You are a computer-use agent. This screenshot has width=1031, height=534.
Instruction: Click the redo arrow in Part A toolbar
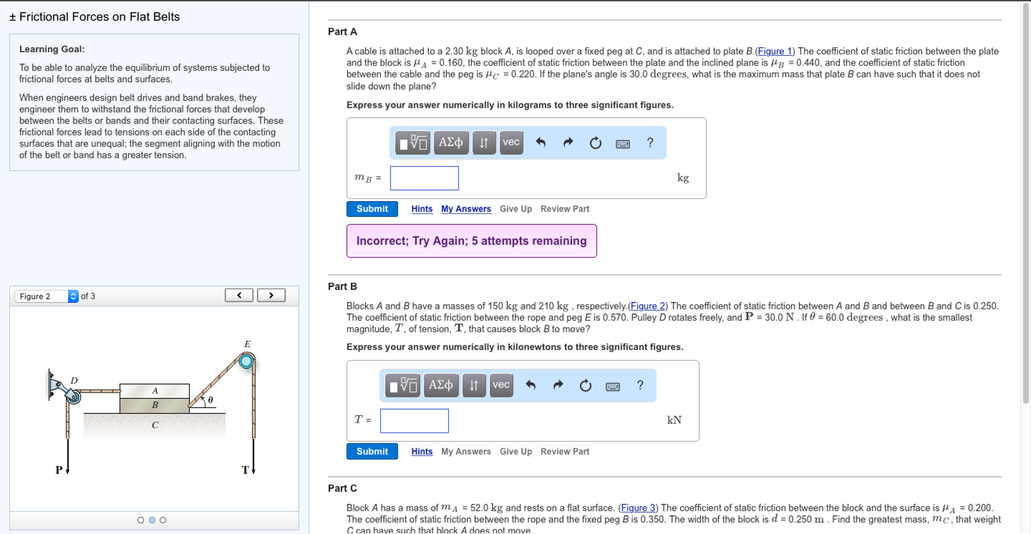coord(567,143)
